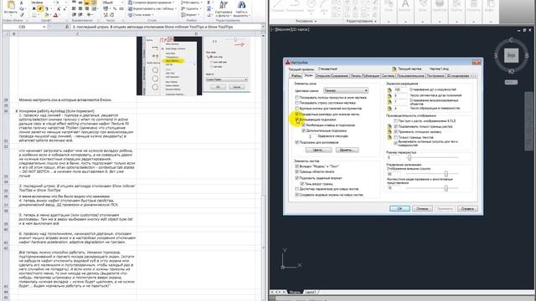The height and width of the screenshot is (301, 536).
Task: Click the red font color icon
Action: click(x=55, y=15)
